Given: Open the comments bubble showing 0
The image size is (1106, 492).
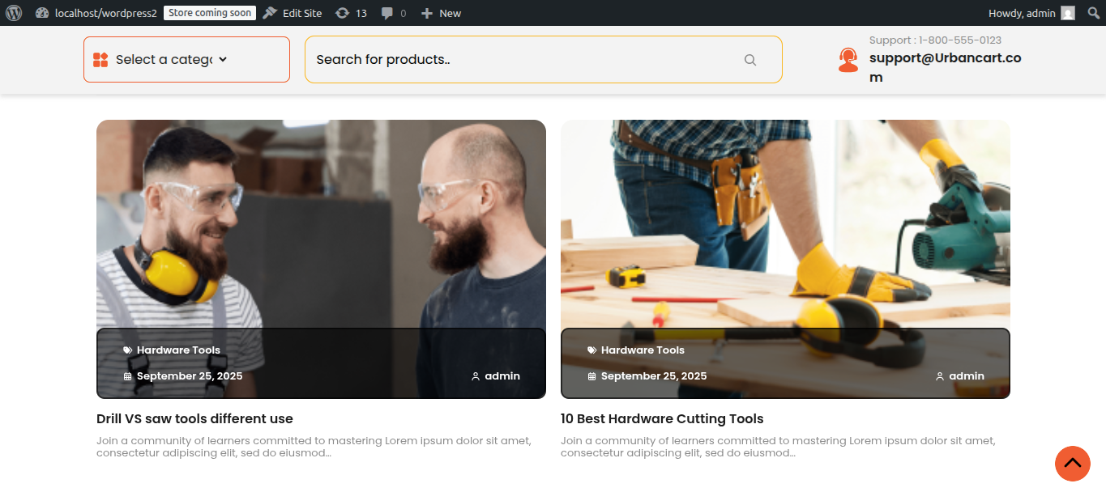Looking at the screenshot, I should pos(394,13).
